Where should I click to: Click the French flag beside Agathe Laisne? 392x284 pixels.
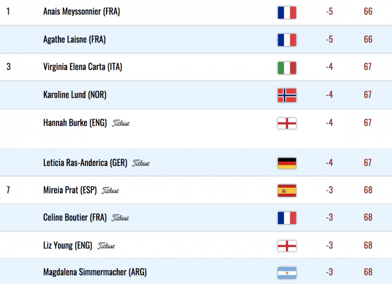[x=287, y=40]
